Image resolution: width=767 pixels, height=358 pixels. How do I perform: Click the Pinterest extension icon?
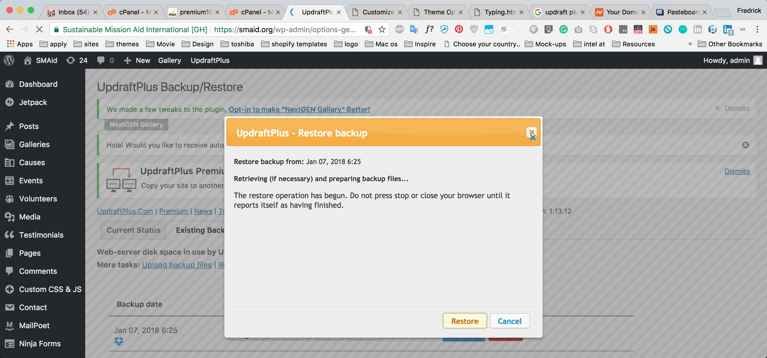459,29
